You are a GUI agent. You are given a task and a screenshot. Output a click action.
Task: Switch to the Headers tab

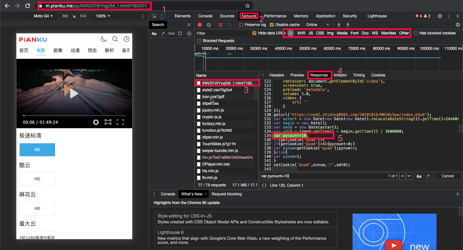pyautogui.click(x=277, y=75)
